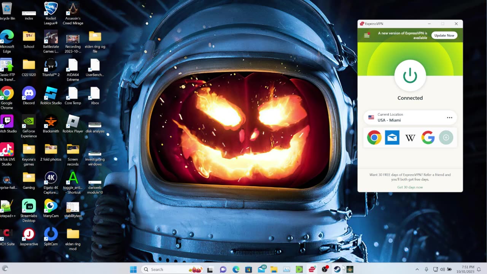Open ExpressVPN from the taskbar
Image resolution: width=487 pixels, height=274 pixels.
pyautogui.click(x=312, y=269)
